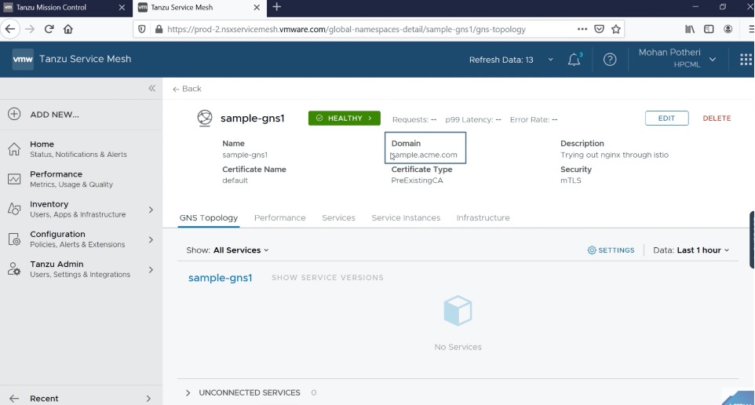Click domain value sample.acme.com
This screenshot has width=755, height=405.
click(425, 155)
